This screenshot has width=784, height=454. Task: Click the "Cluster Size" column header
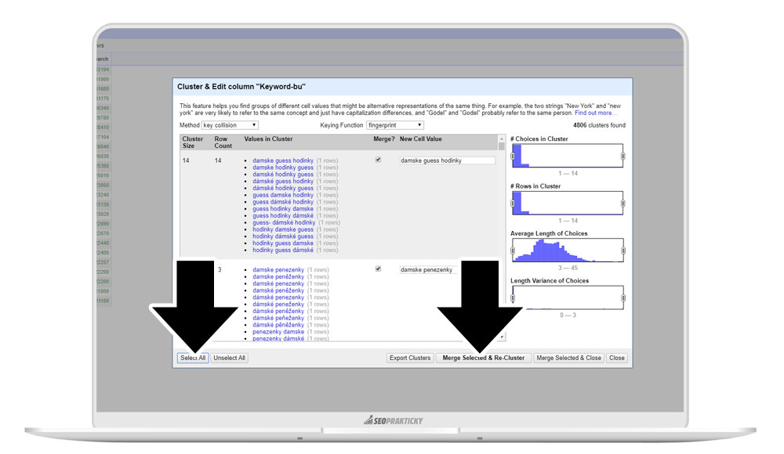[193, 142]
